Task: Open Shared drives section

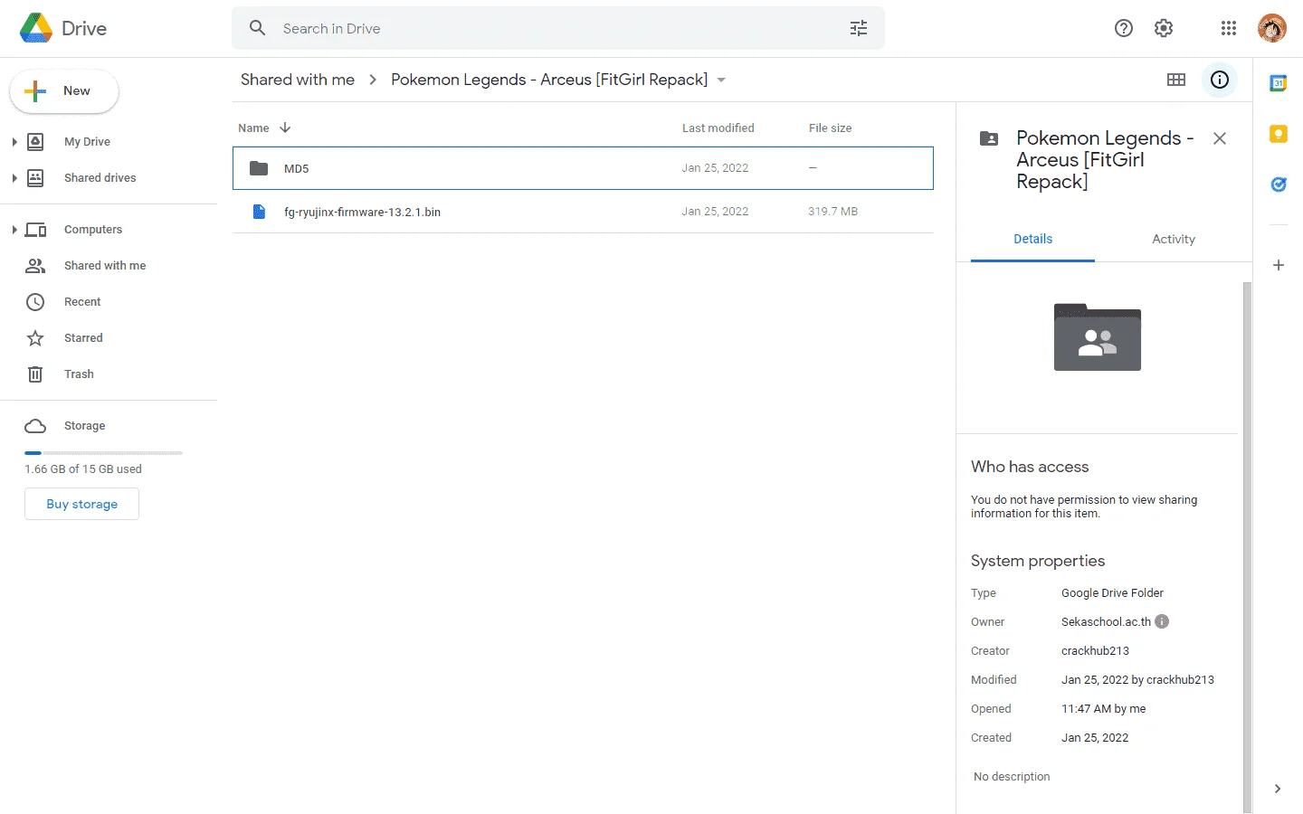Action: 100,178
